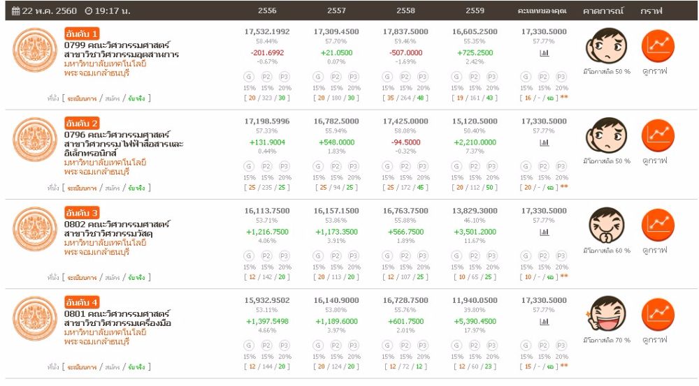Open the ดูกราฟ text link in rank 2
The height and width of the screenshot is (386, 699).
(x=655, y=161)
